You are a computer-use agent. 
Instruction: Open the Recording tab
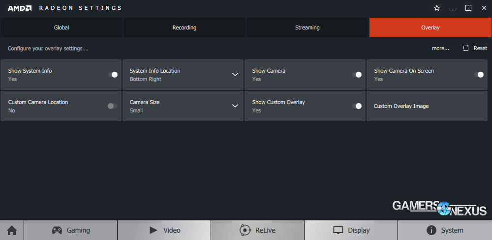click(x=184, y=27)
